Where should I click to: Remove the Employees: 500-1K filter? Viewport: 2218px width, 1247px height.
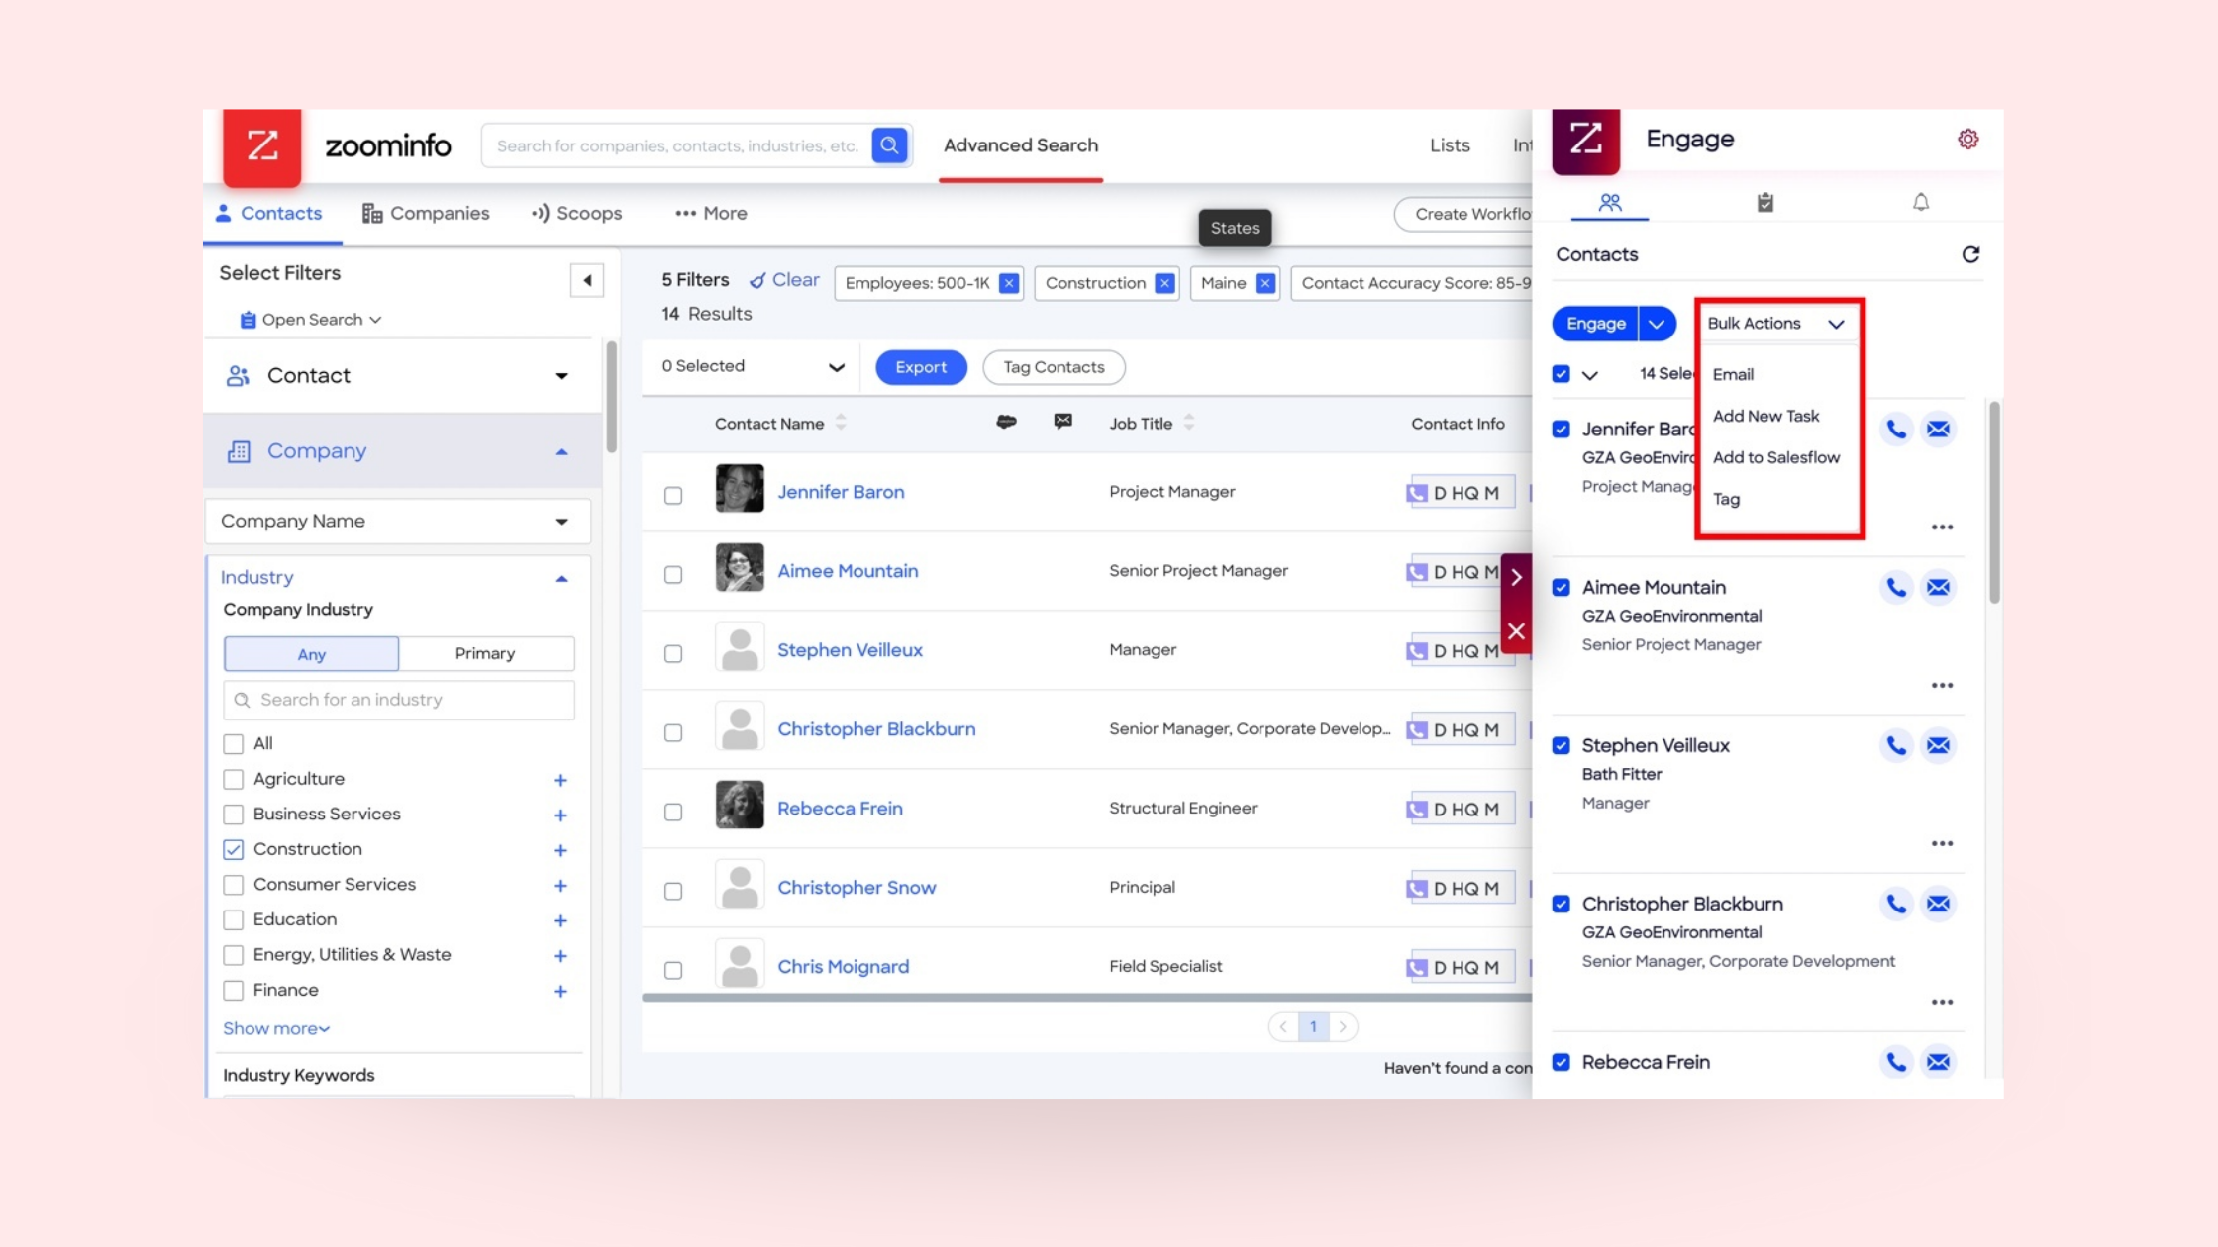click(x=1008, y=284)
